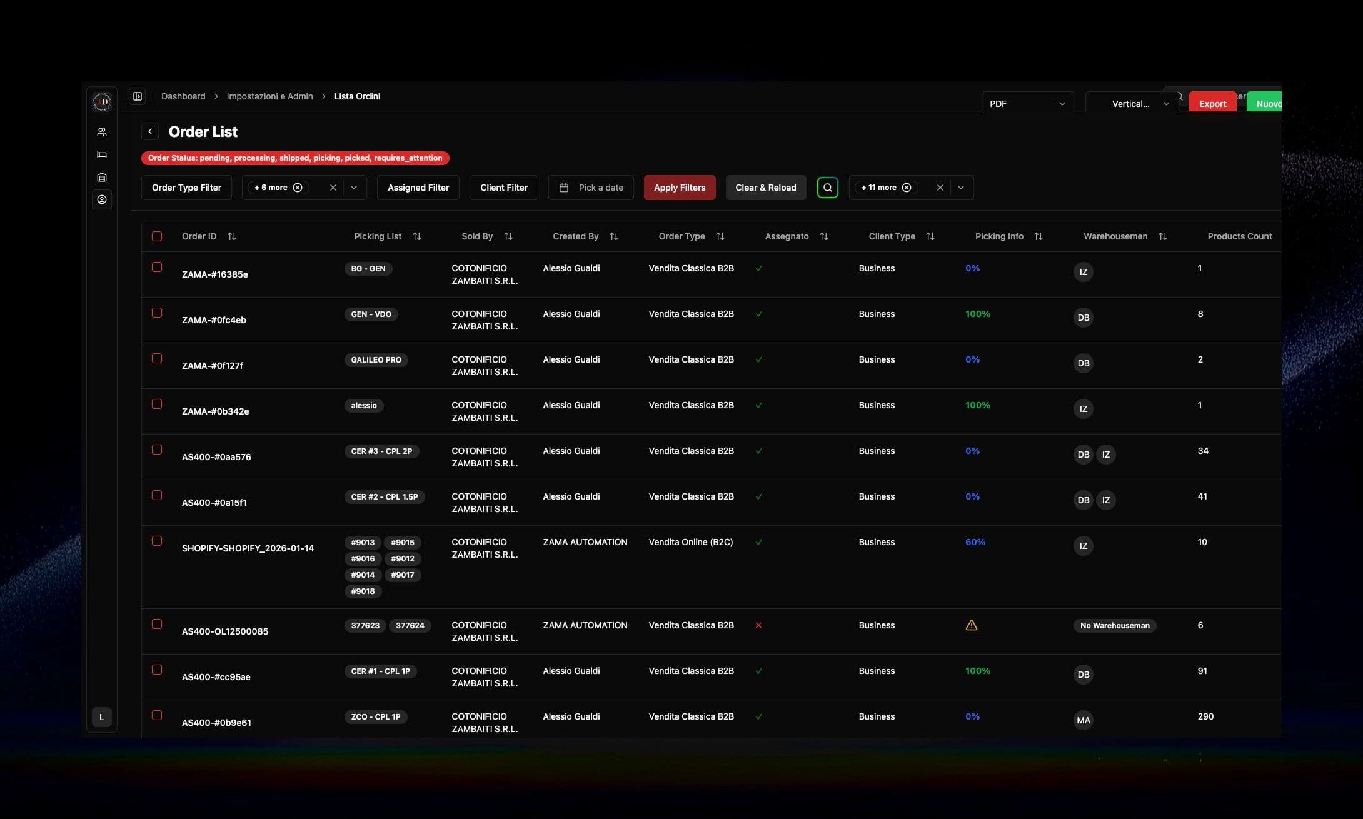
Task: Click Clear & Reload button
Action: coord(765,188)
